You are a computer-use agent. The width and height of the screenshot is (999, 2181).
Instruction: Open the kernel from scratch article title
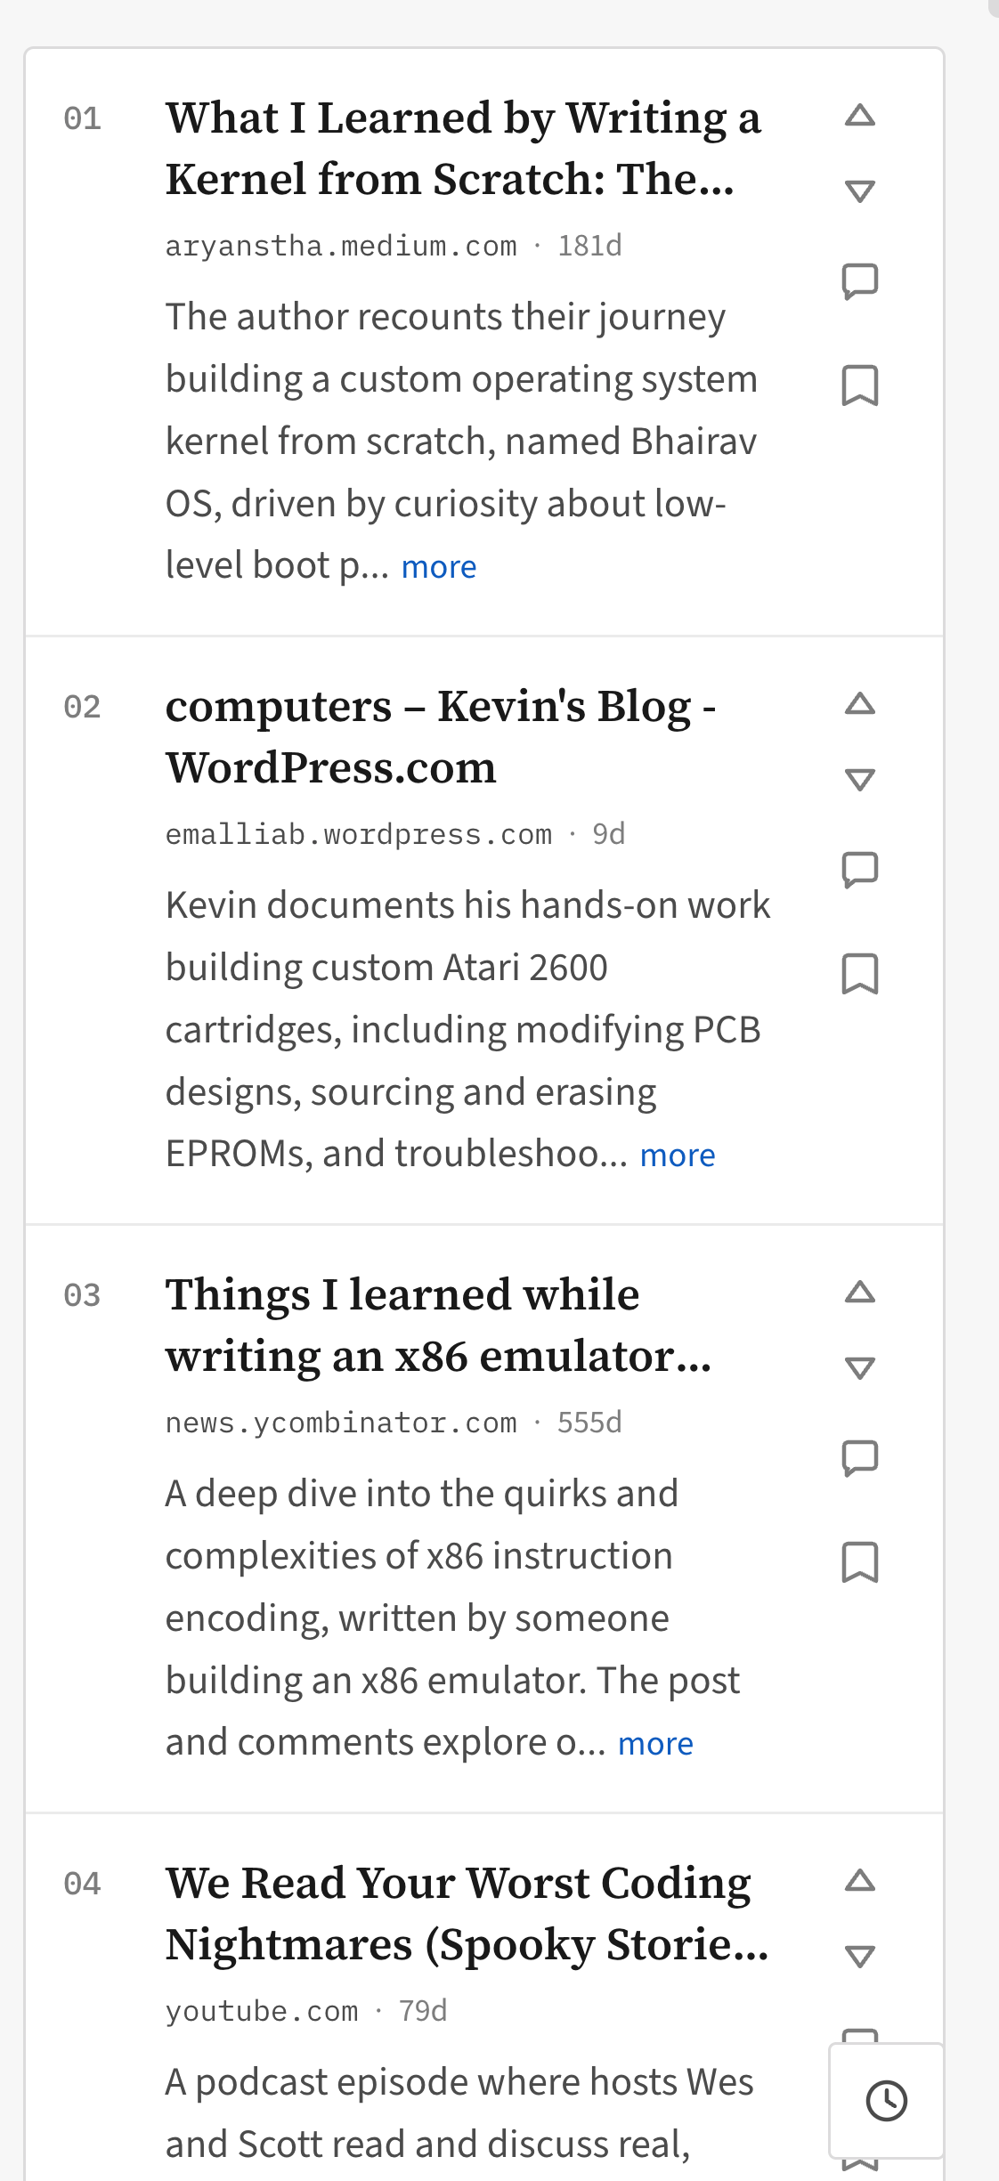point(463,150)
